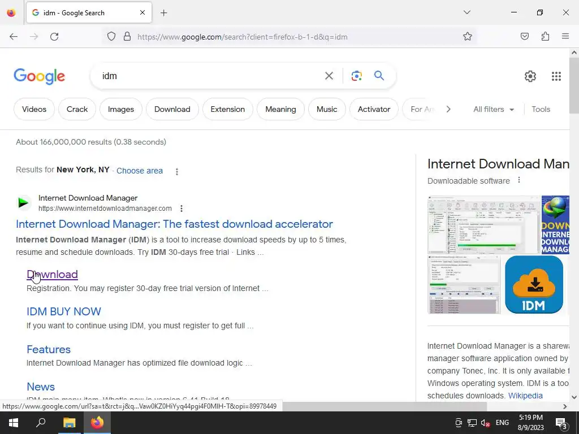Screen dimensions: 579x434
Task: Open Firefox application hamburger menu
Action: click(x=565, y=37)
